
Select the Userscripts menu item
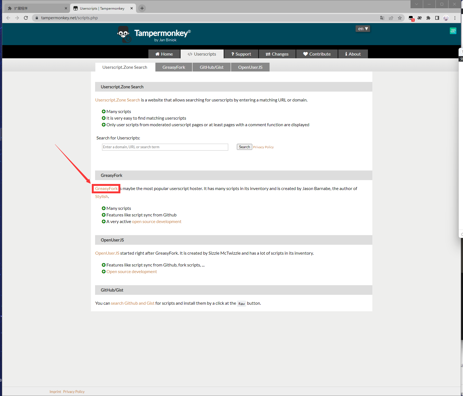click(x=202, y=54)
